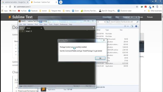Click the unsaved dot on html:5 tab
This screenshot has height=92, width=163.
pos(41,28)
